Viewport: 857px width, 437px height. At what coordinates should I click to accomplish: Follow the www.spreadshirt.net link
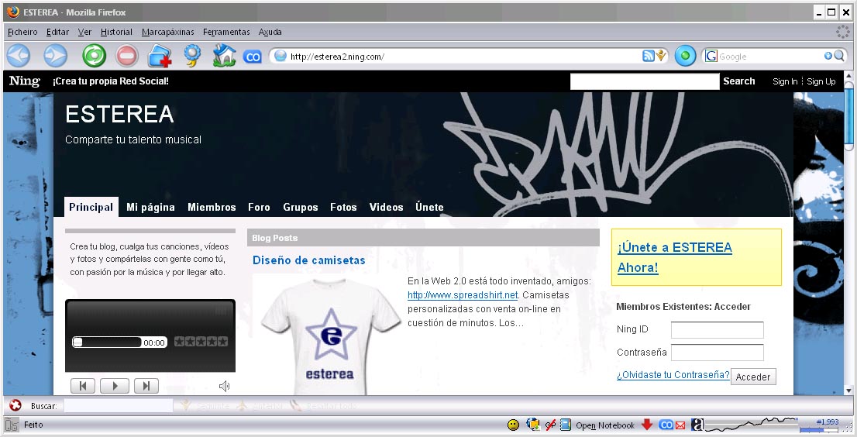463,295
